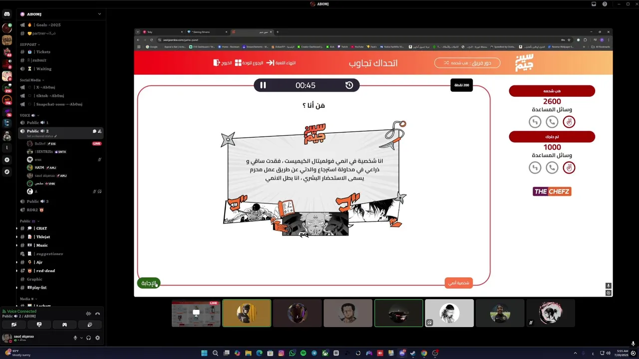This screenshot has width=639, height=359.
Task: Invite people to Public 2 channel
Action: 100,131
